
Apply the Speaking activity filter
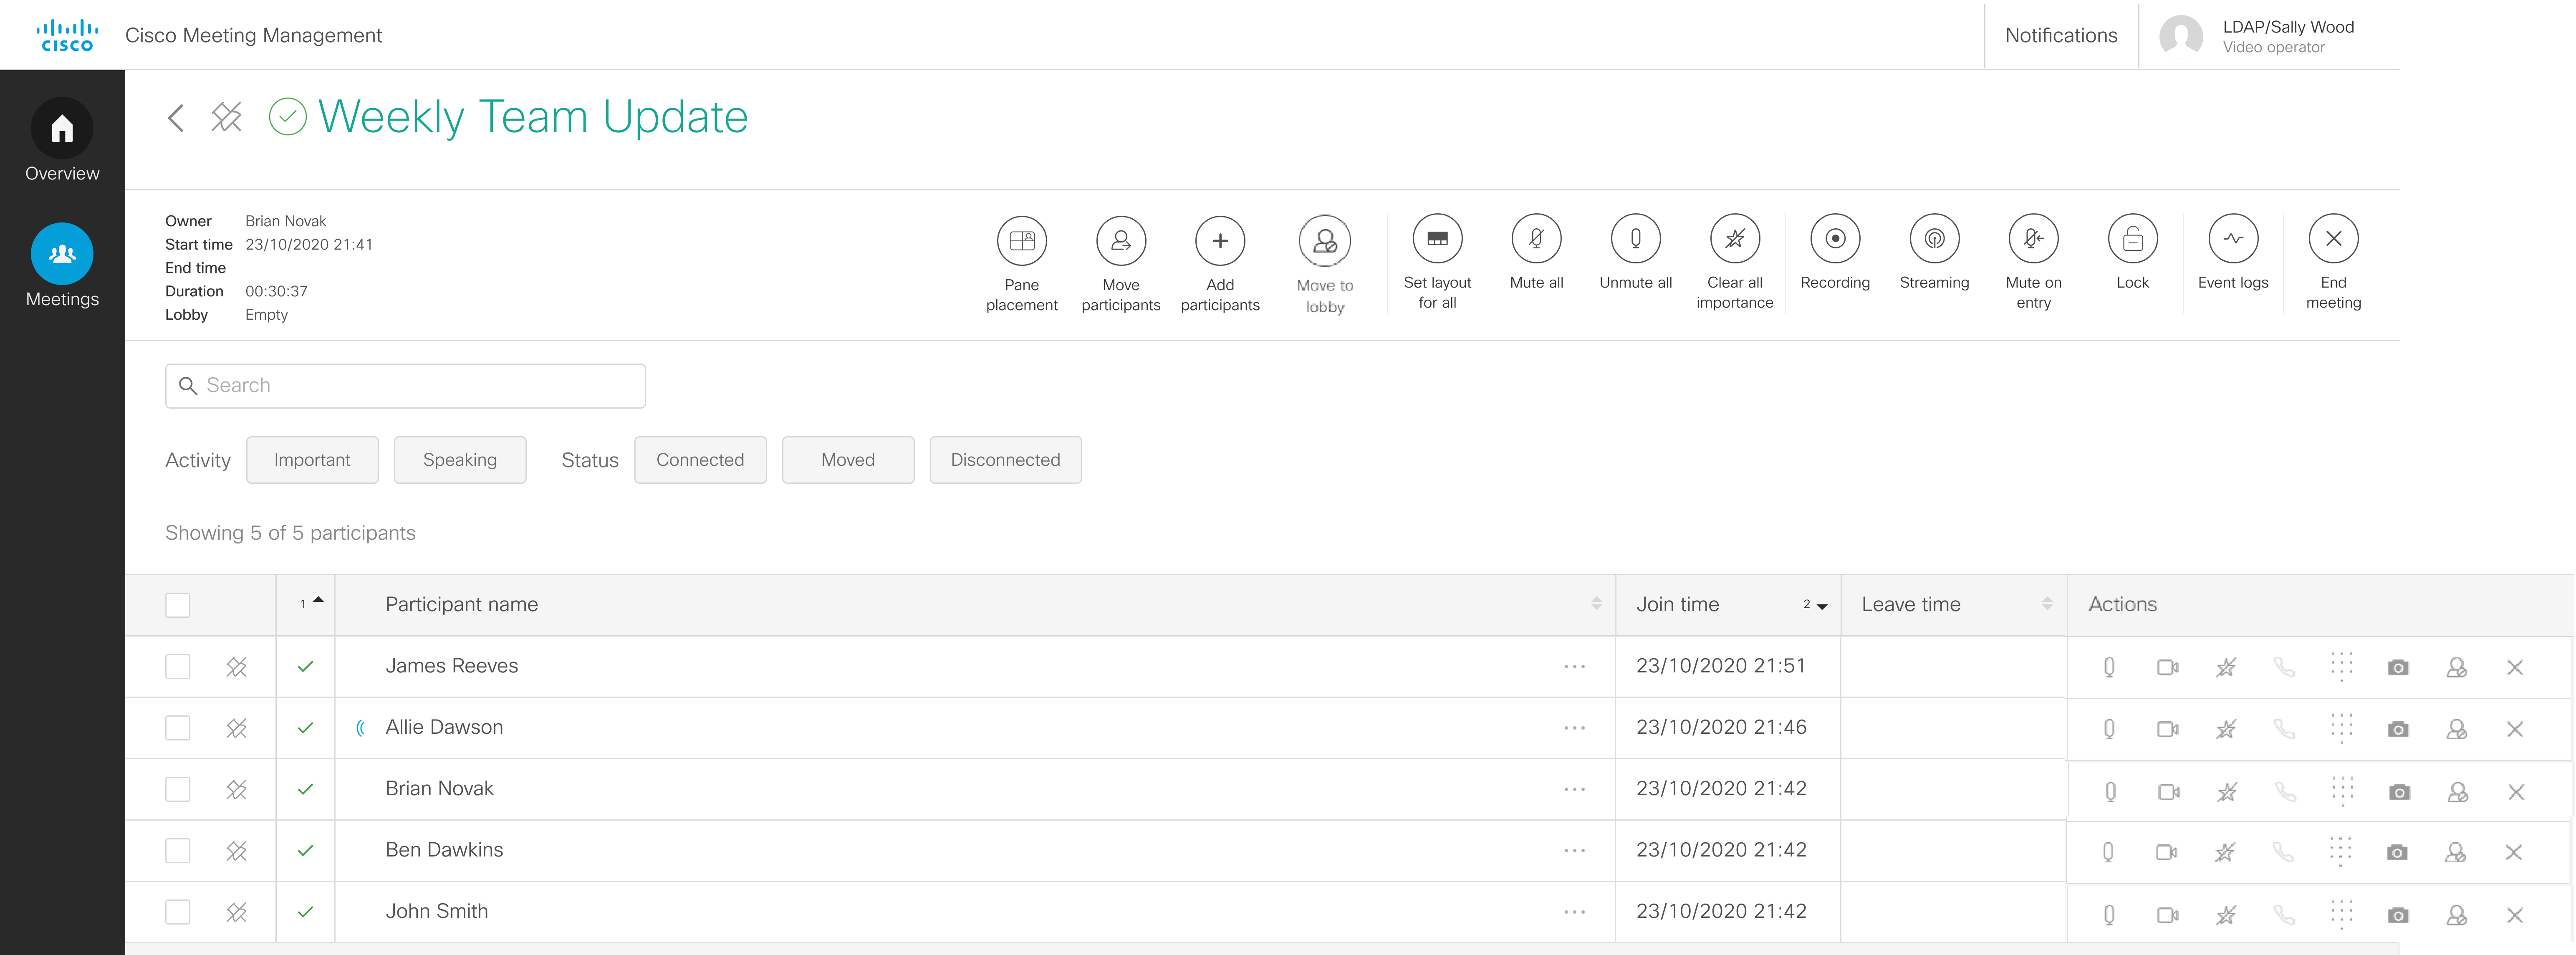coord(460,460)
